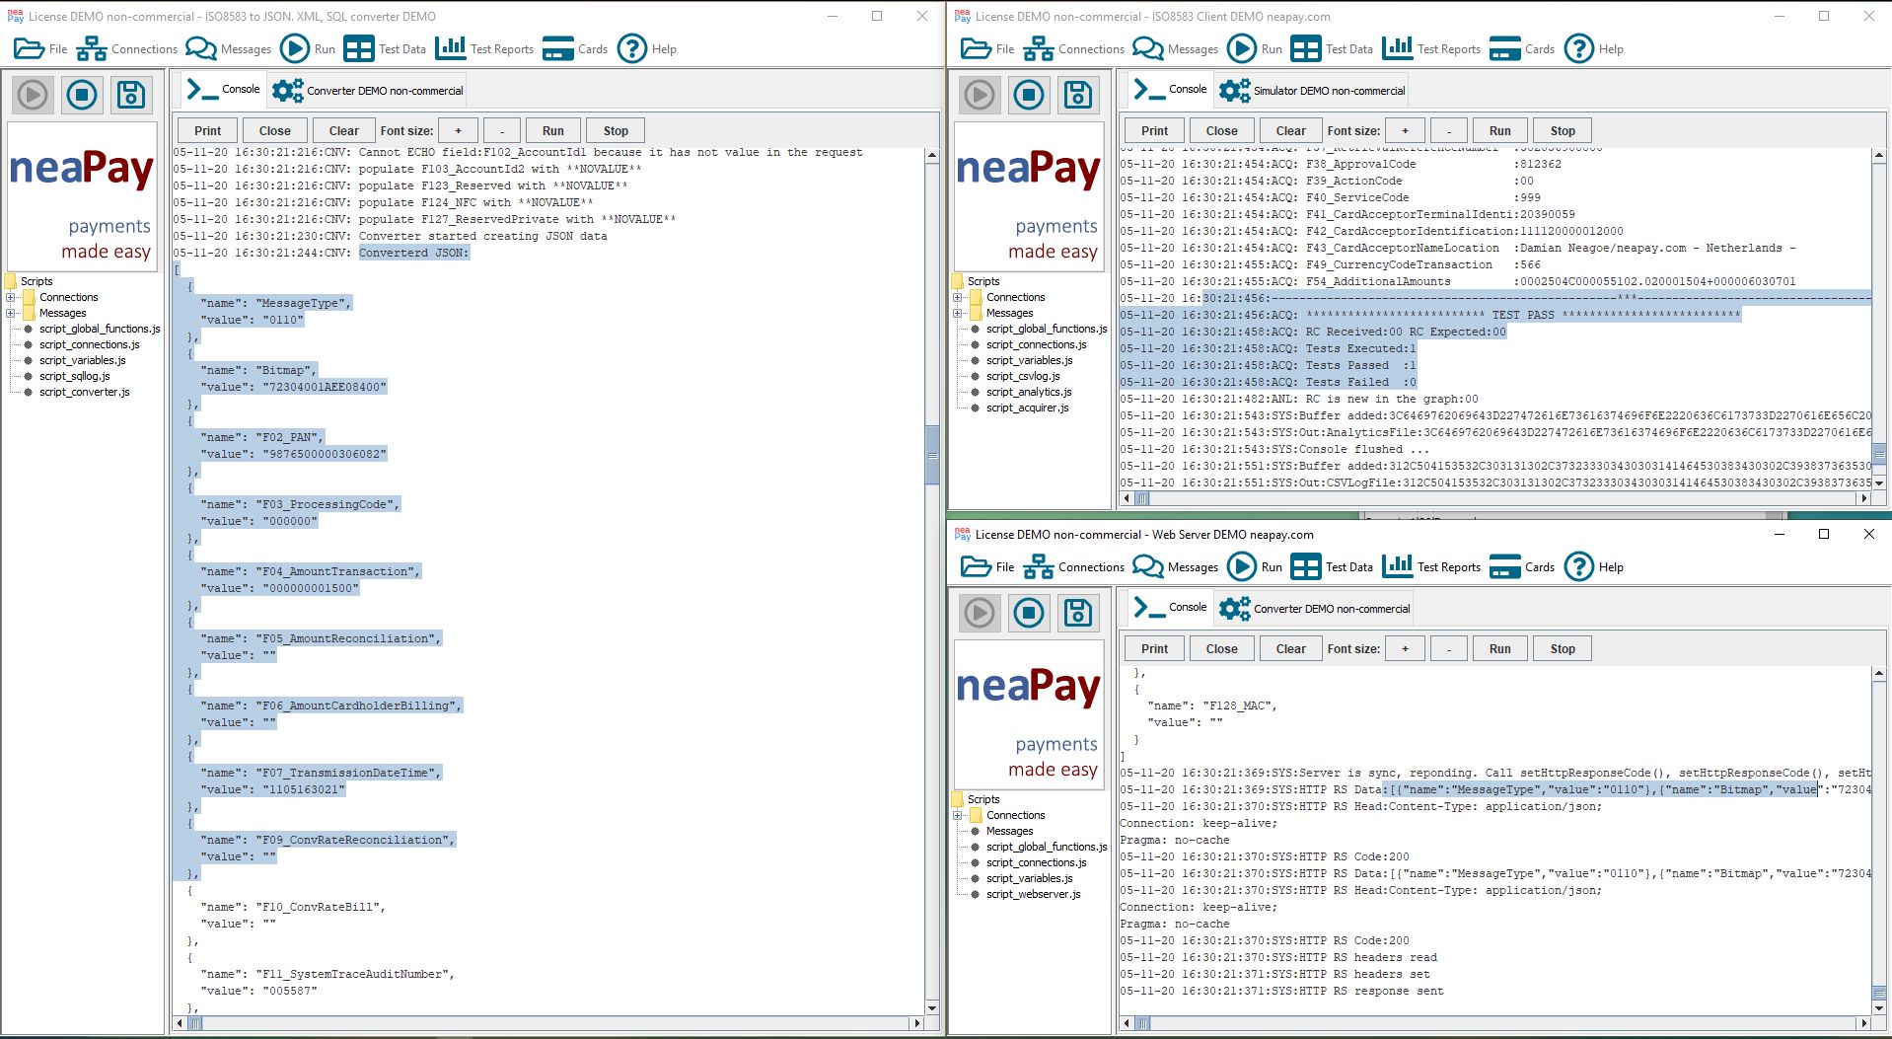Decrease the font size in the ISO8583 Client console
Image resolution: width=1892 pixels, height=1039 pixels.
(1448, 130)
